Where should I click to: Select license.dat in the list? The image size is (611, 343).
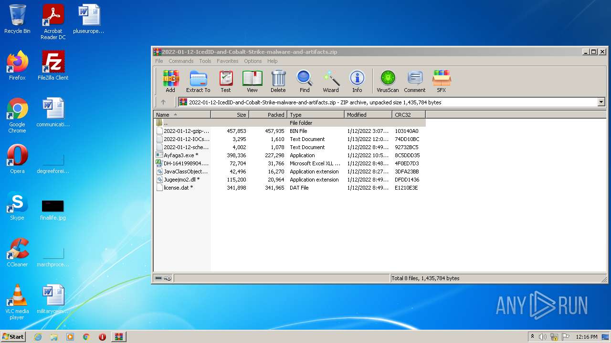(x=290, y=188)
